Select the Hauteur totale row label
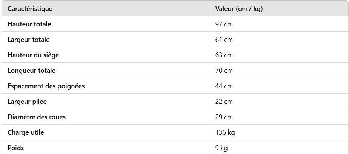Viewport: 349px width, 154px height. pyautogui.click(x=29, y=24)
